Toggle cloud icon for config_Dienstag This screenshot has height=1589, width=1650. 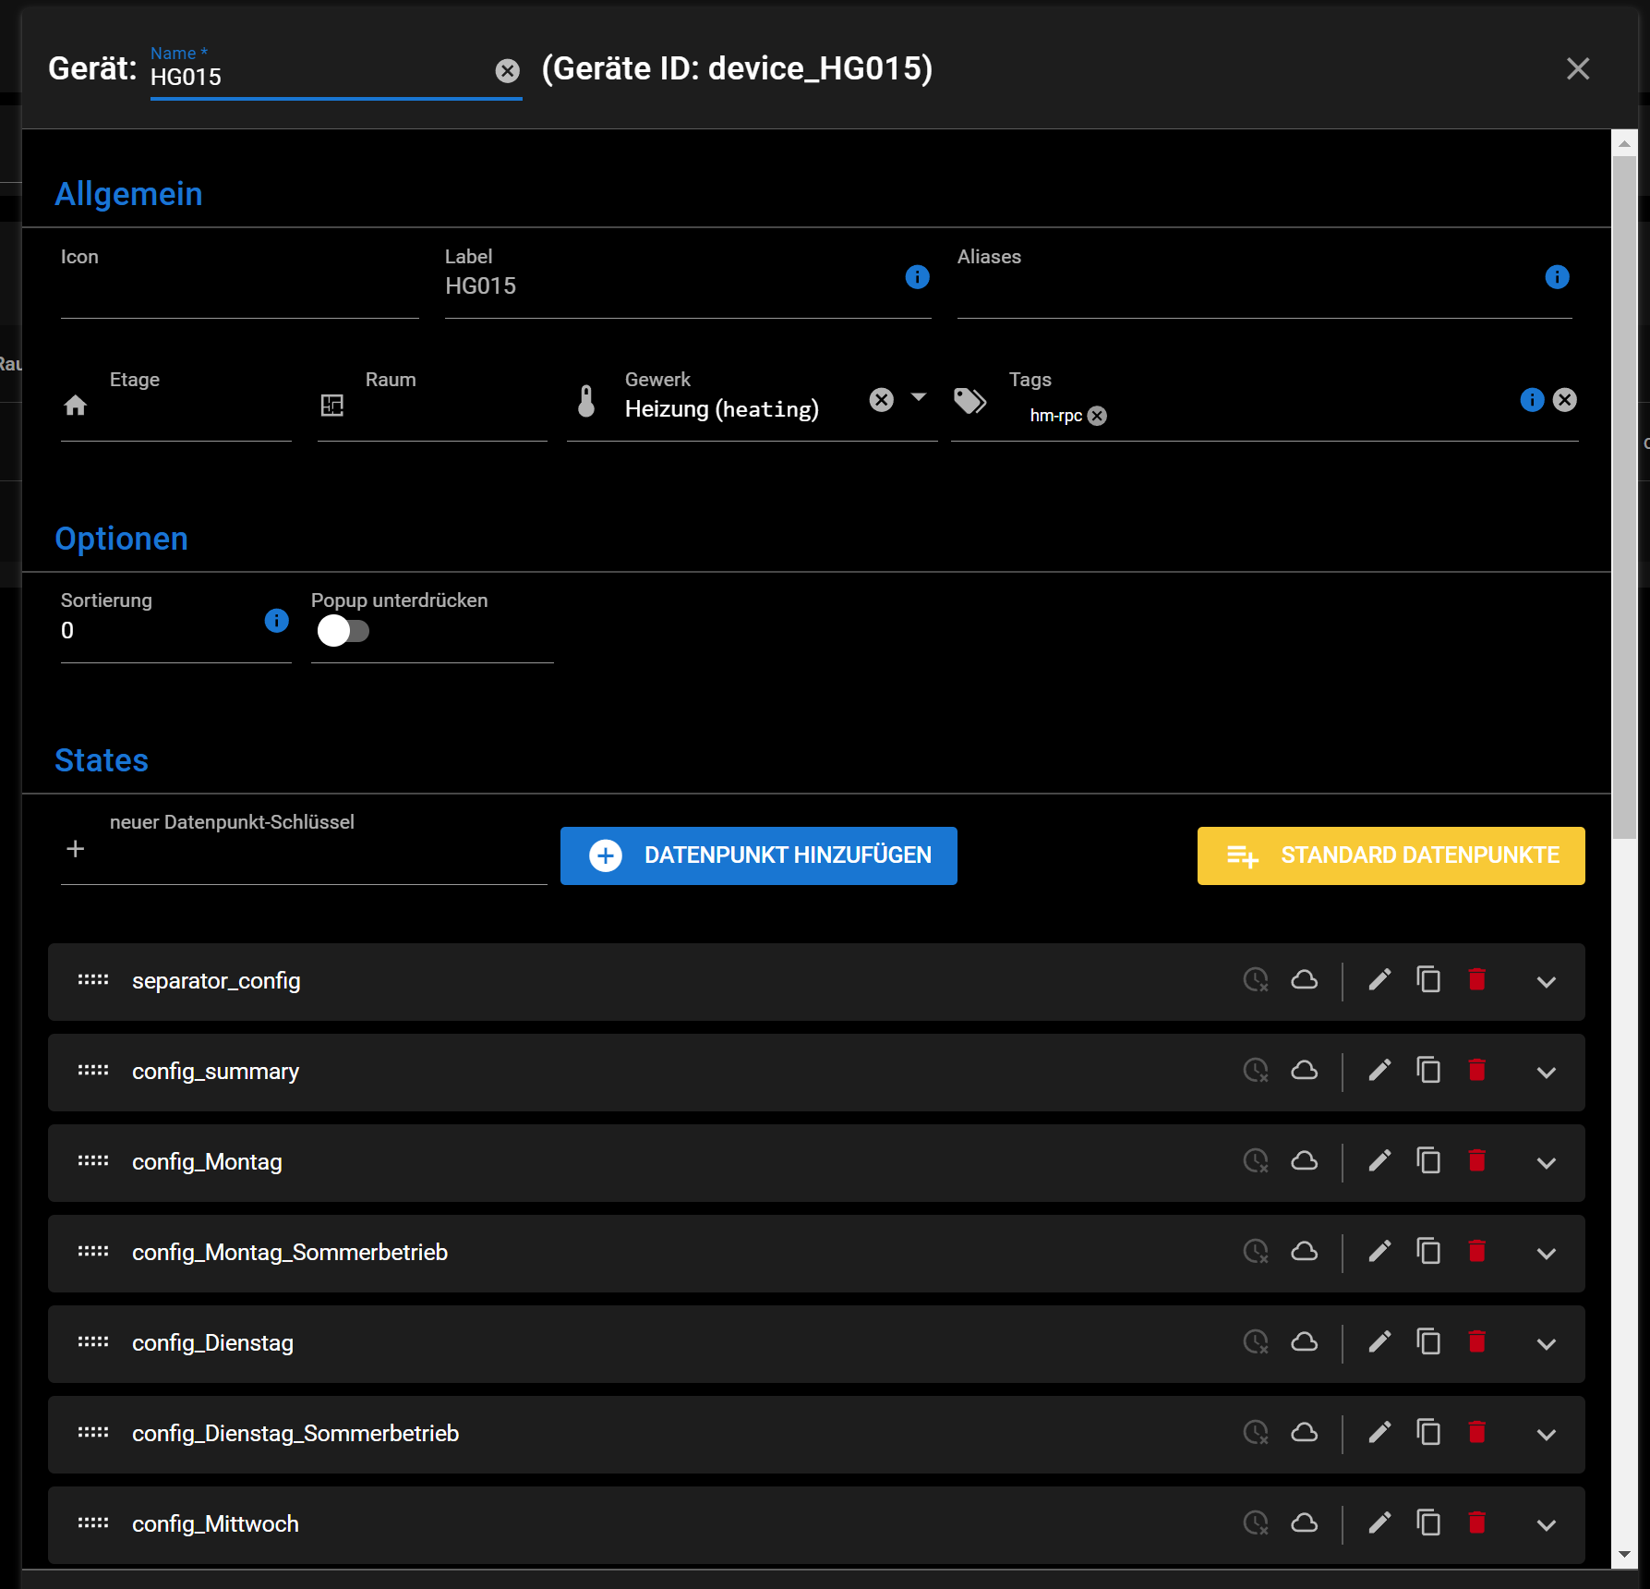[x=1304, y=1341]
